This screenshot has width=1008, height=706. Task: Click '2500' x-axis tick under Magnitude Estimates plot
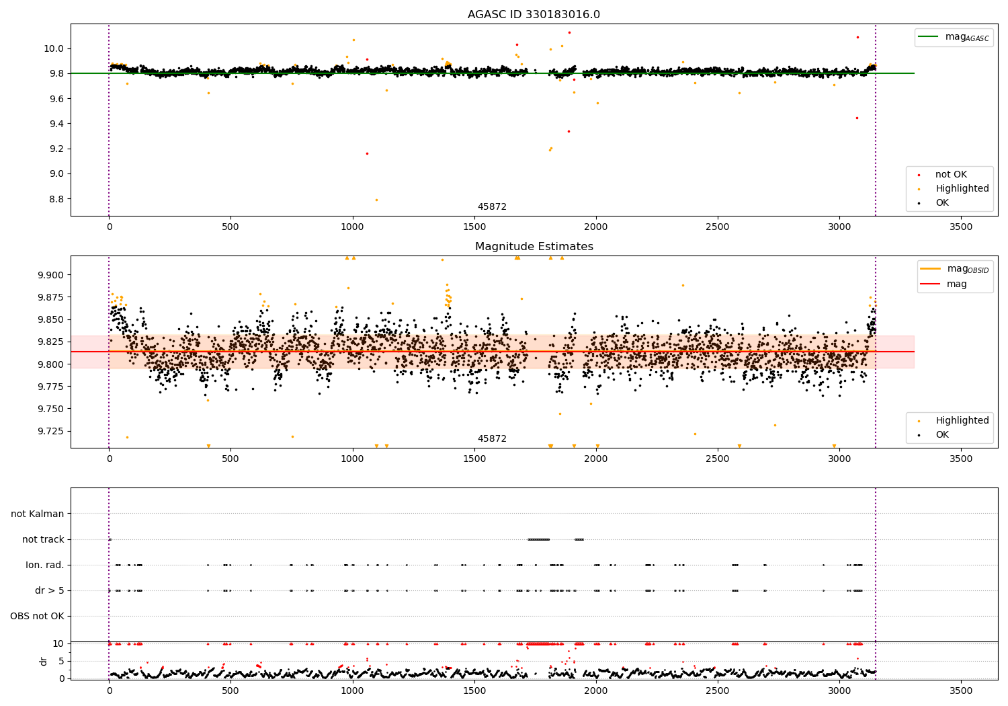point(718,459)
